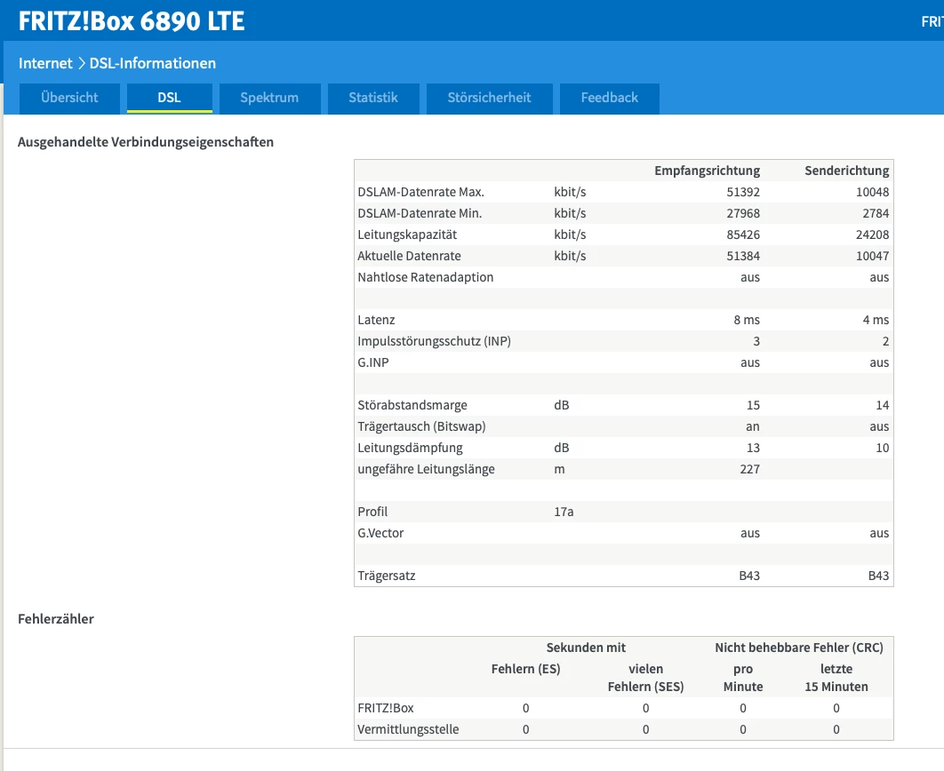
Task: Click the FRITZ!Box 6890 LTE title
Action: pyautogui.click(x=132, y=20)
